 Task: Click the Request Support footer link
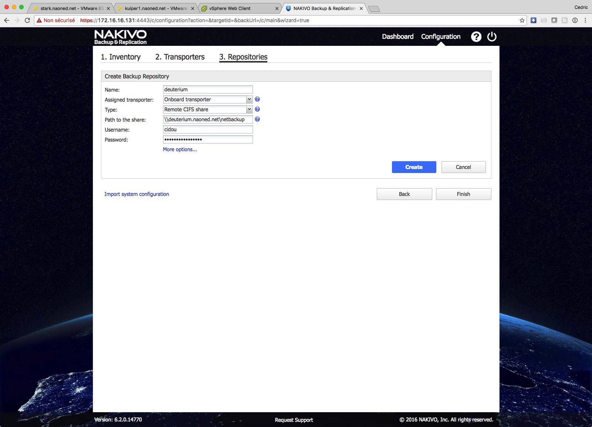[x=294, y=420]
